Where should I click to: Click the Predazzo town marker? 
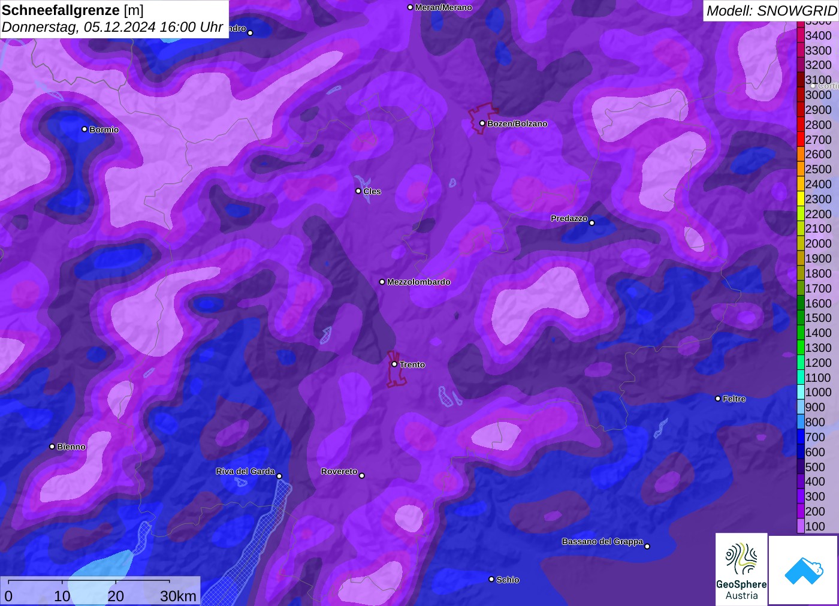pos(592,223)
